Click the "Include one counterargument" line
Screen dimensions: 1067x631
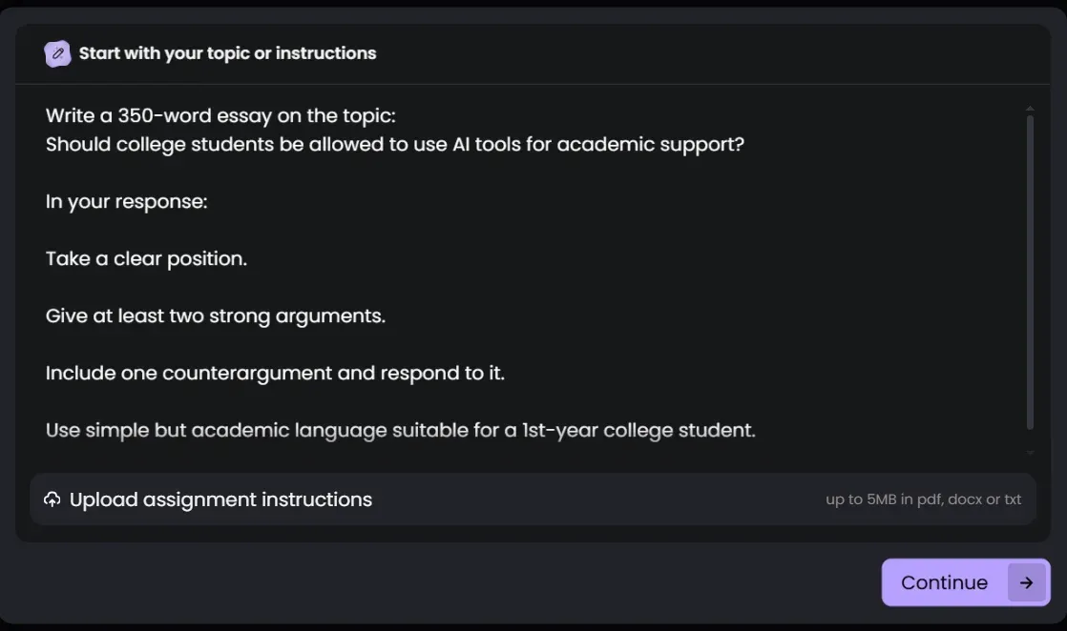[x=275, y=373]
